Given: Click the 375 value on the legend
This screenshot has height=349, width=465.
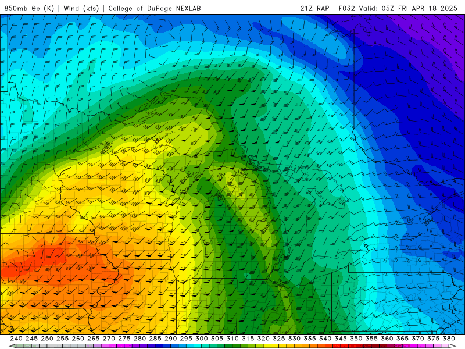Looking at the screenshot, I should (432, 339).
